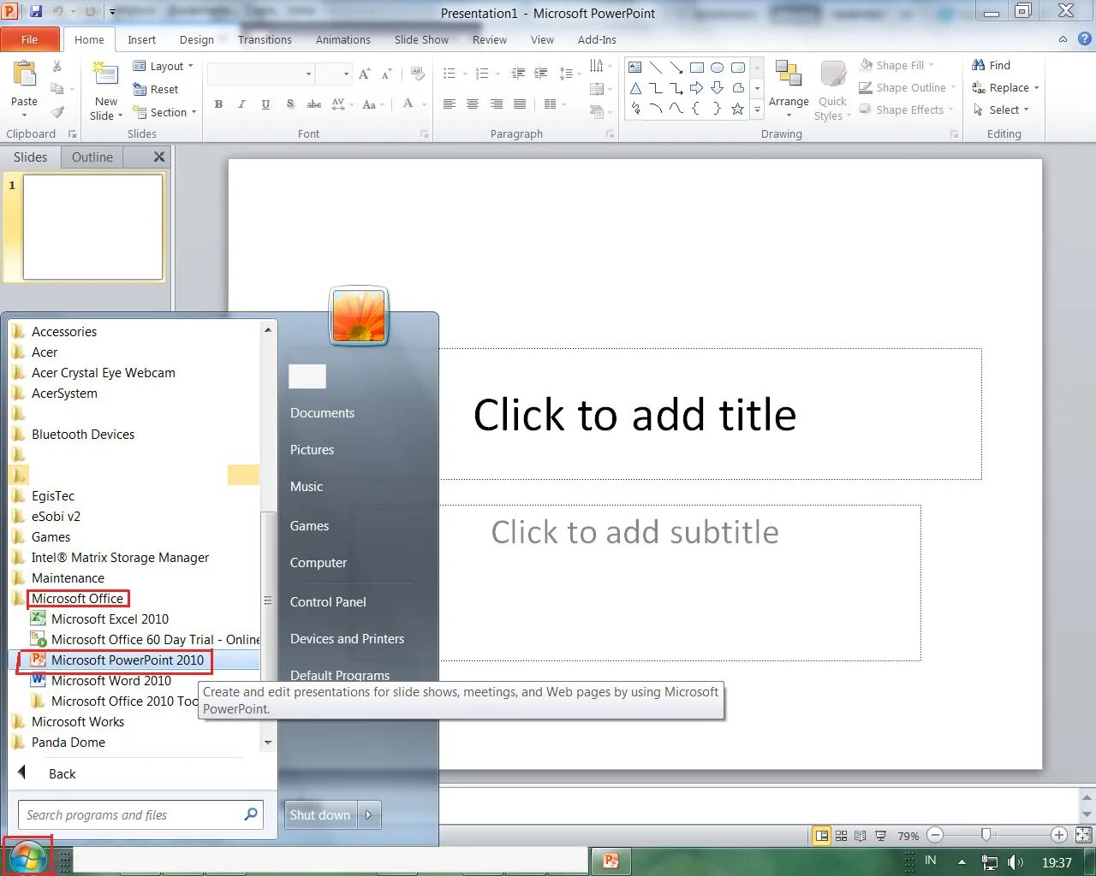This screenshot has width=1096, height=876.
Task: Switch to the Slide Show tab
Action: point(421,39)
